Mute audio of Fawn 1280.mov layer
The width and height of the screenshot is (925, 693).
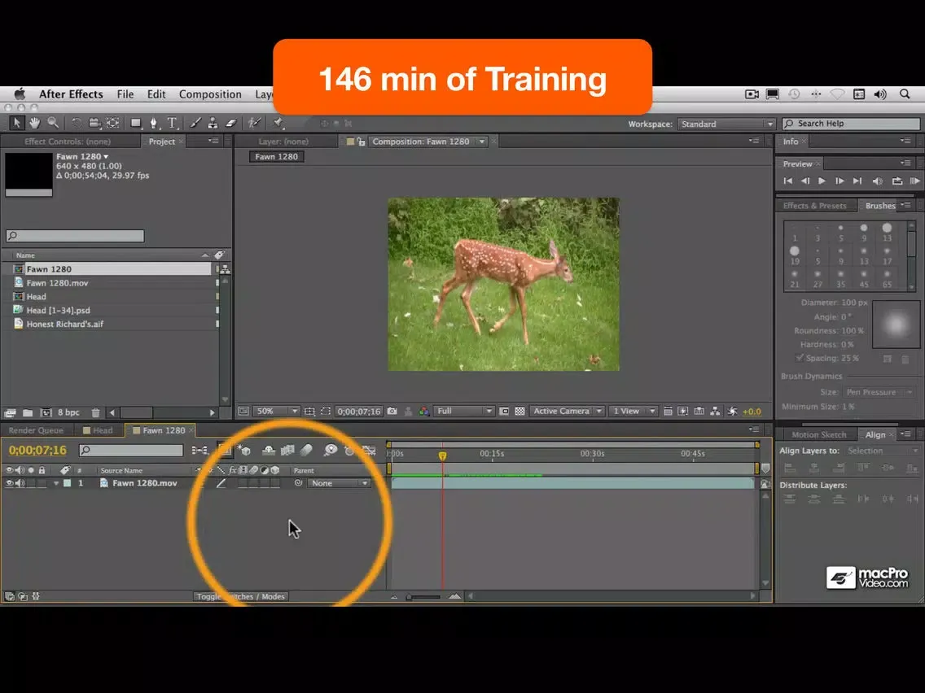20,483
